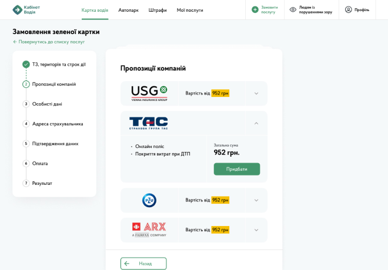Click the green checkmark step one icon
Screen dimensions: 388x270
coord(26,65)
